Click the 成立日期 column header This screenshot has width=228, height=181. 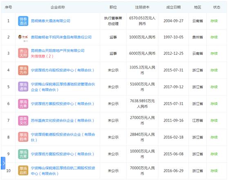tap(173, 7)
